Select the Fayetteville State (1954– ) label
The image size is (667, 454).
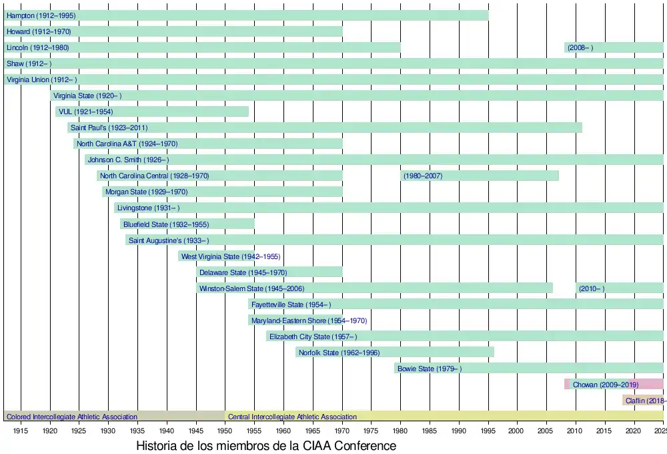tap(291, 304)
